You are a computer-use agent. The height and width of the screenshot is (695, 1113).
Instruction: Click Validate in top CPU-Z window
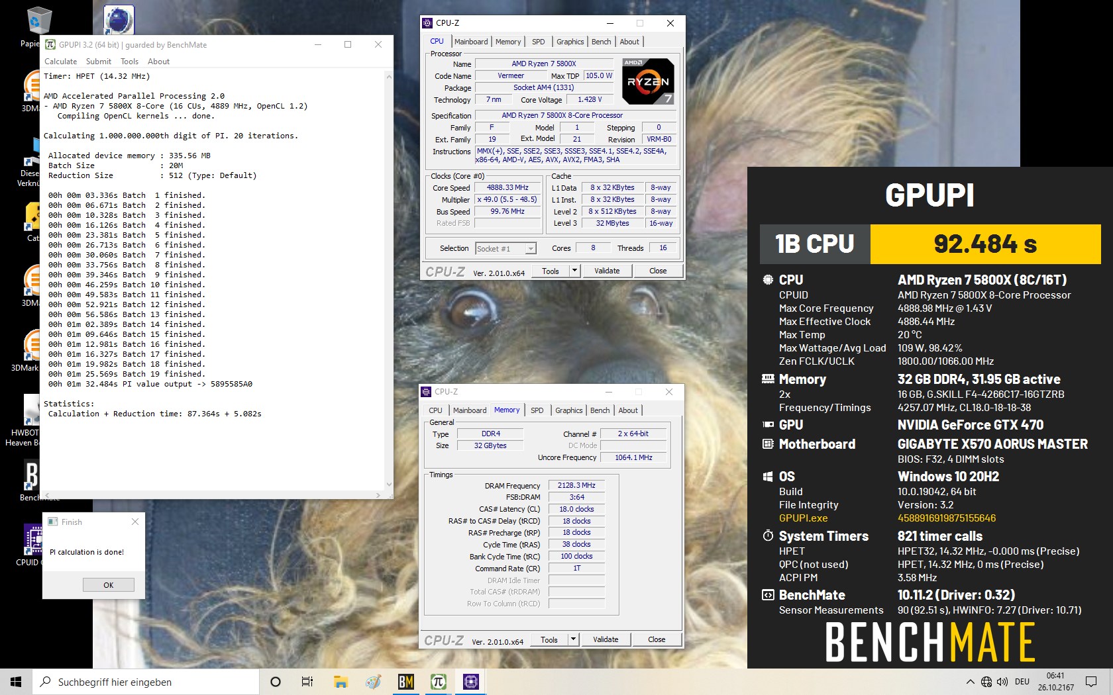coord(607,271)
